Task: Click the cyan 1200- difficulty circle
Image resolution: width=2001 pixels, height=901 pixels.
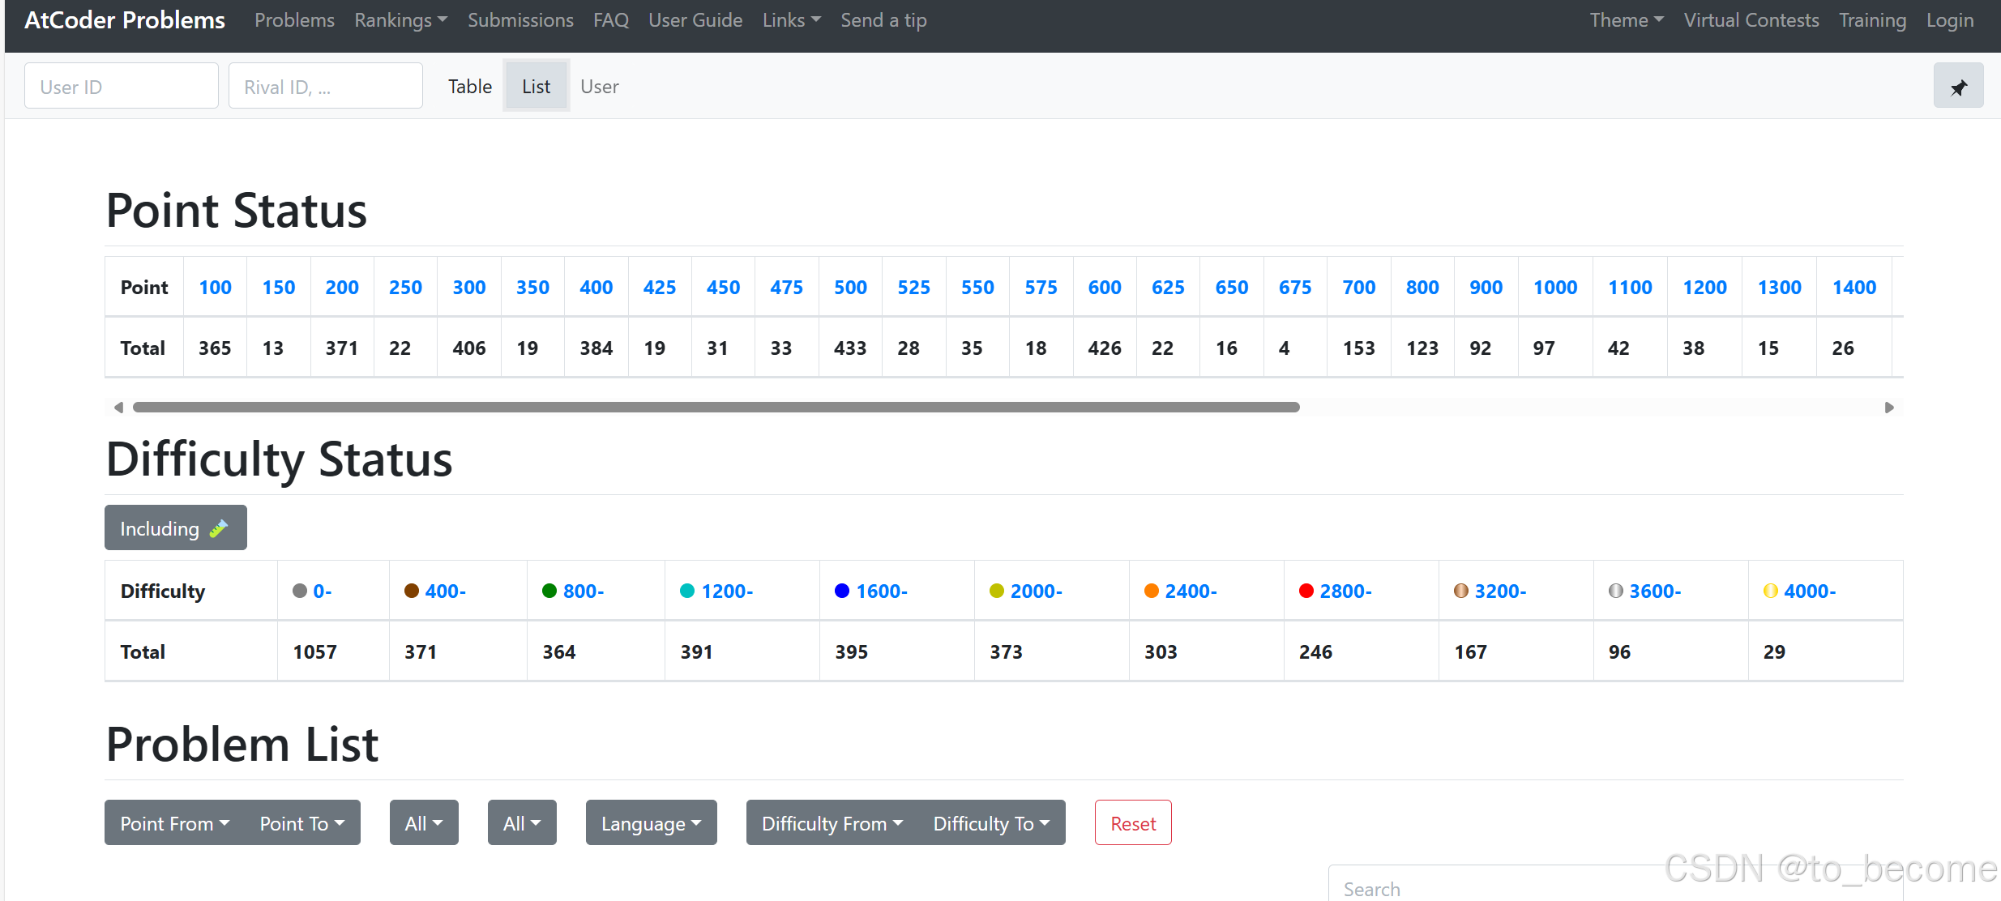Action: 687,591
